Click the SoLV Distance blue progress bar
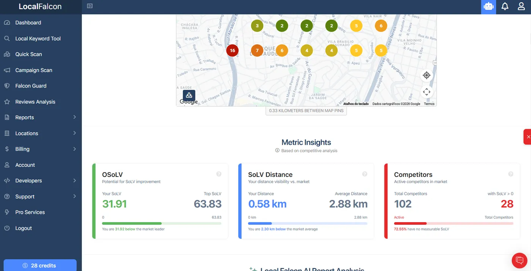 [308, 224]
